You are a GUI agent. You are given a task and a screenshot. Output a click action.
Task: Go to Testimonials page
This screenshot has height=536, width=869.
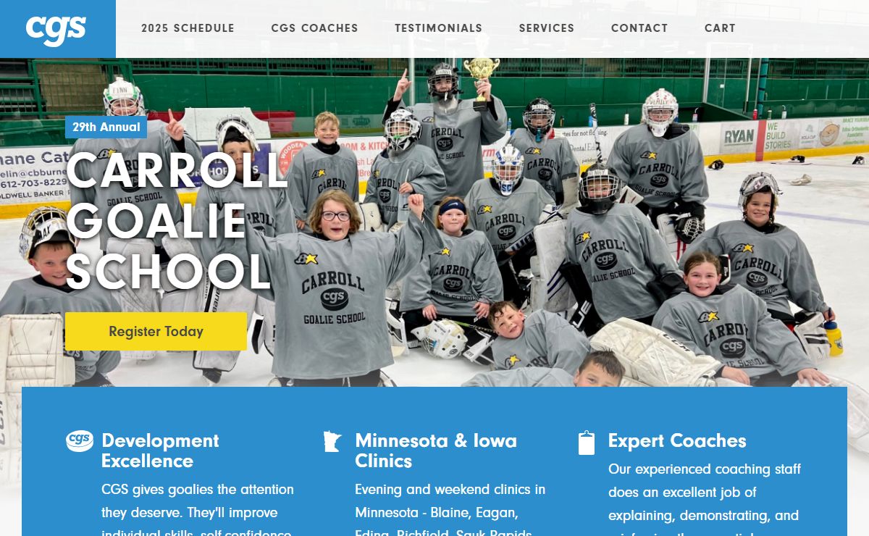pos(438,28)
